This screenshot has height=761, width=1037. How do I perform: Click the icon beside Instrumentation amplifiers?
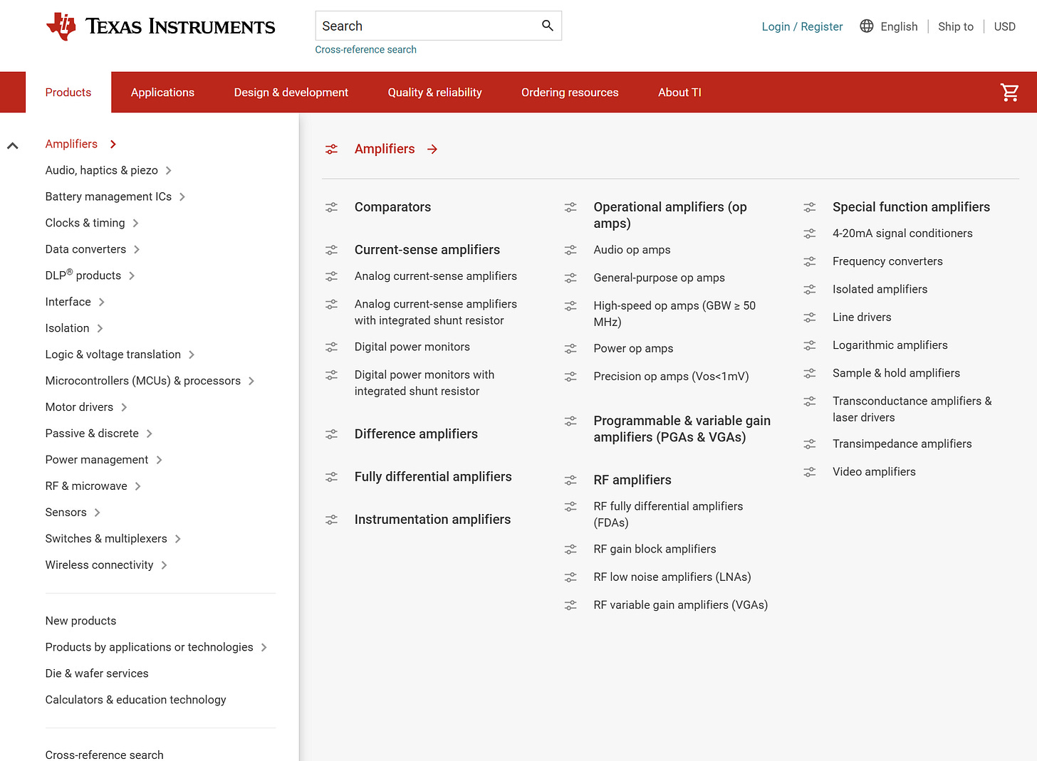coord(331,520)
